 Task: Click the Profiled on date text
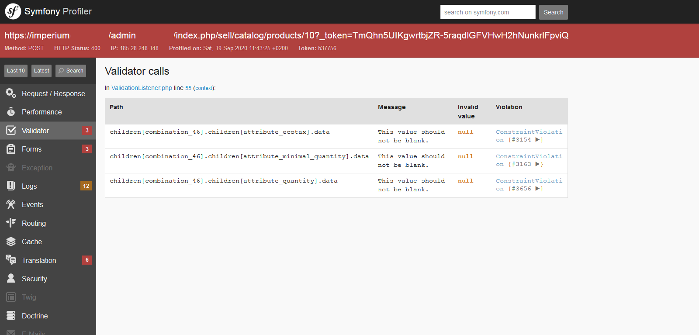point(228,48)
